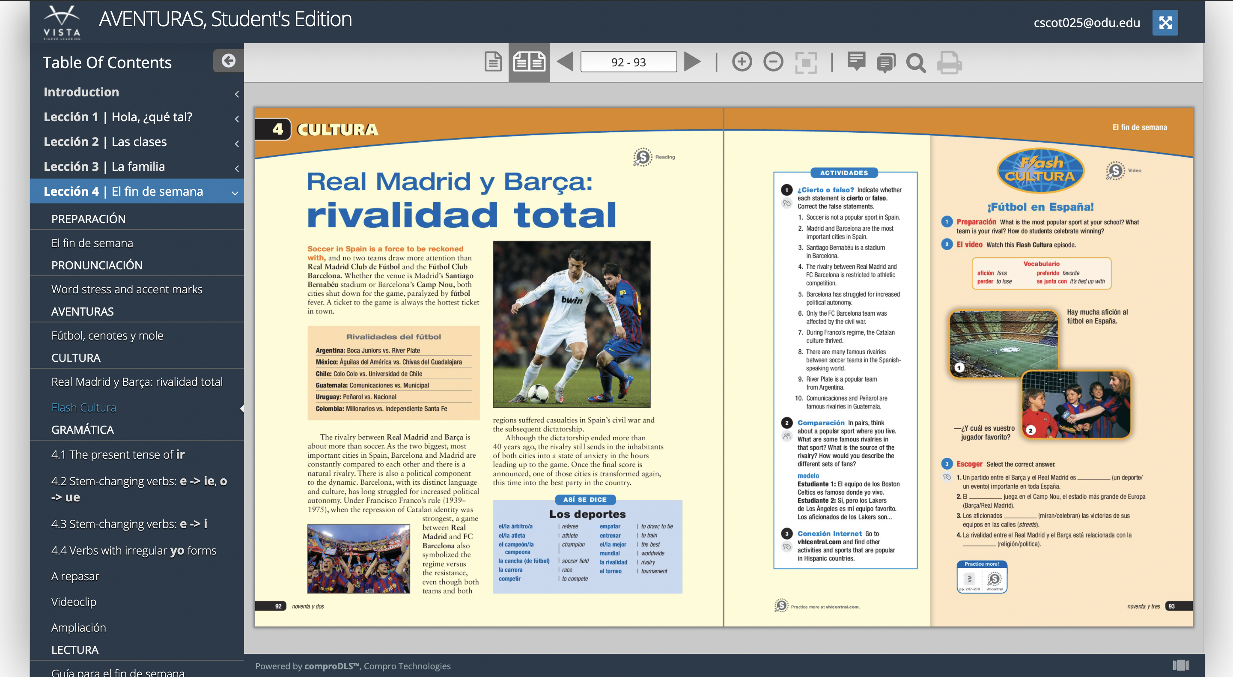Click the page number field 92 - 93

coord(628,62)
